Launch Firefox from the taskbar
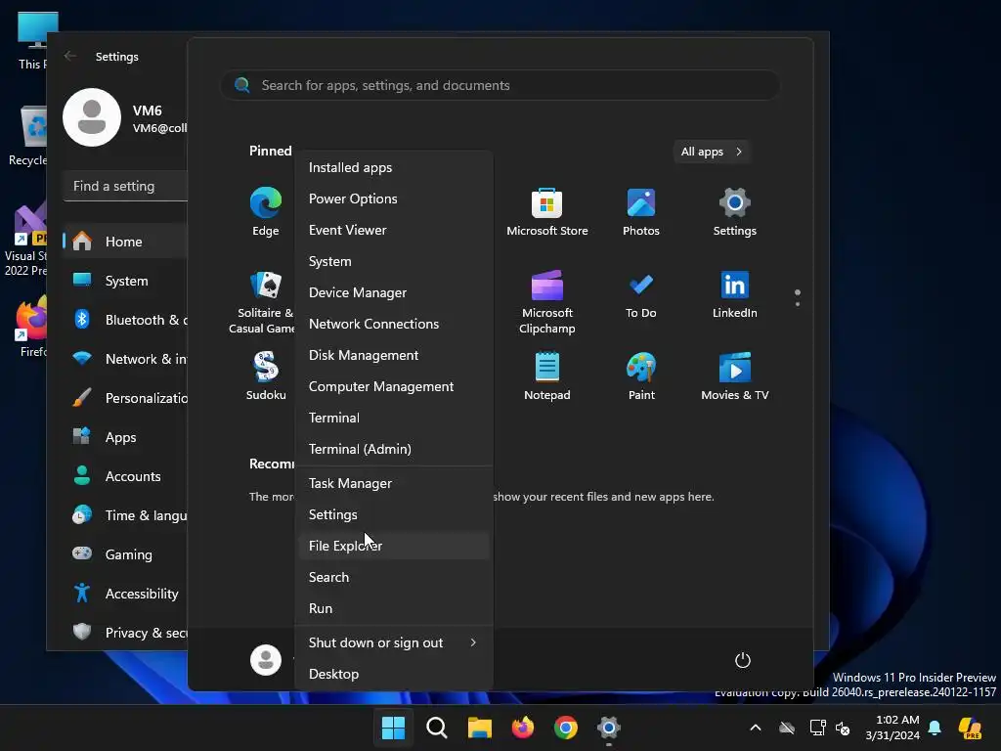 click(x=523, y=728)
